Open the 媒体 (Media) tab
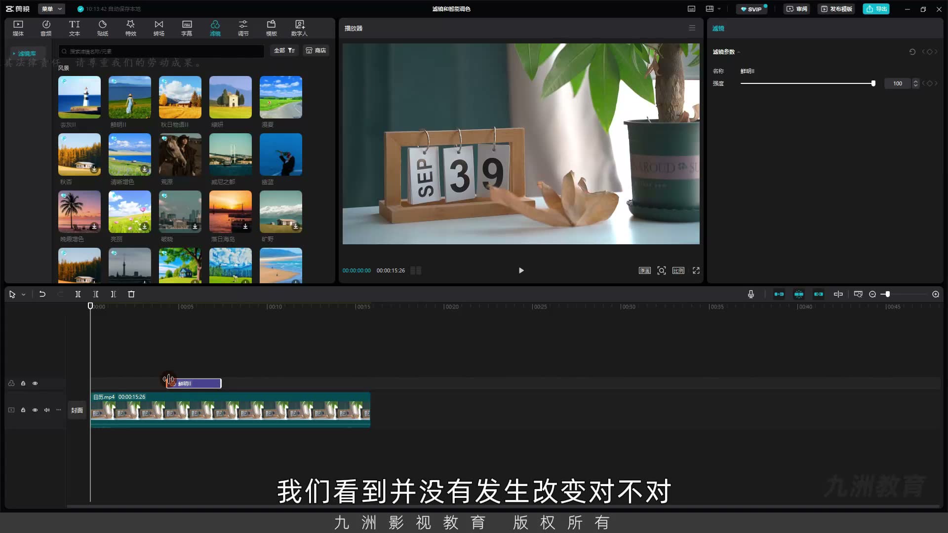 click(18, 28)
